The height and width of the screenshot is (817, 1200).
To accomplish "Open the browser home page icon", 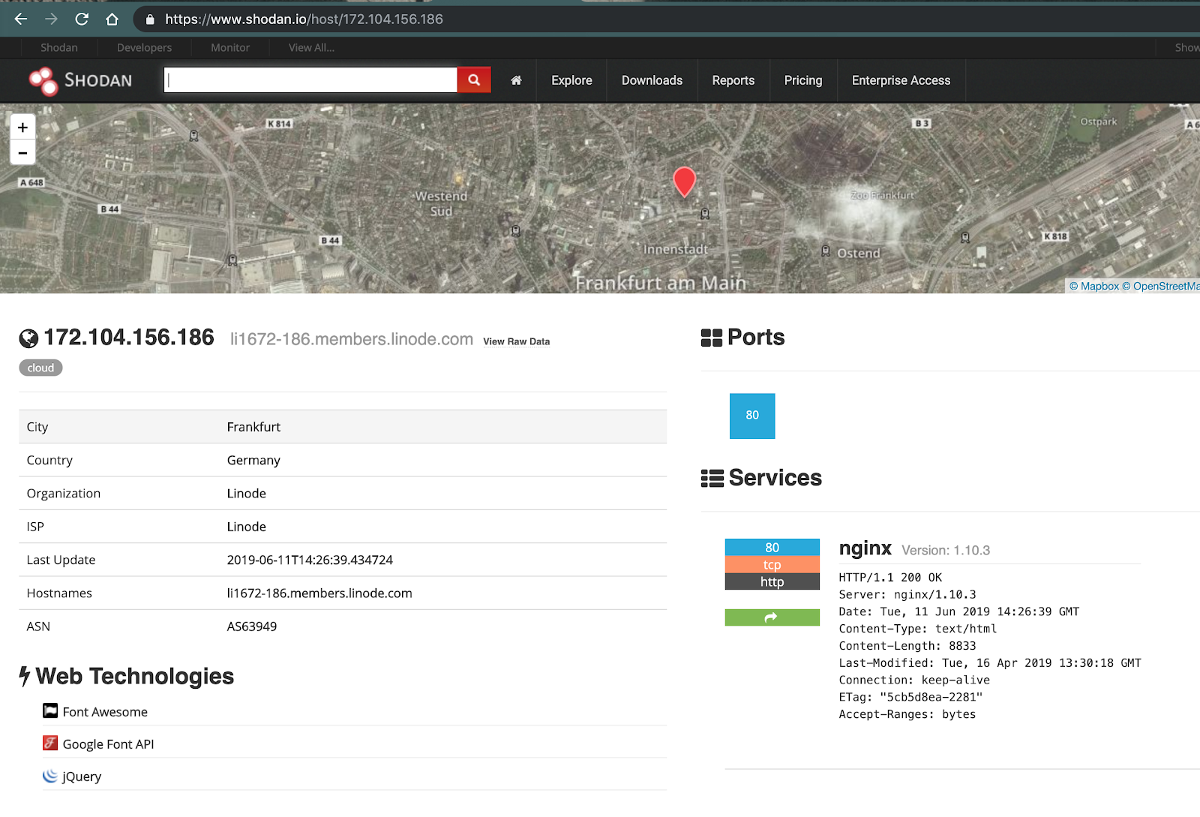I will point(112,20).
